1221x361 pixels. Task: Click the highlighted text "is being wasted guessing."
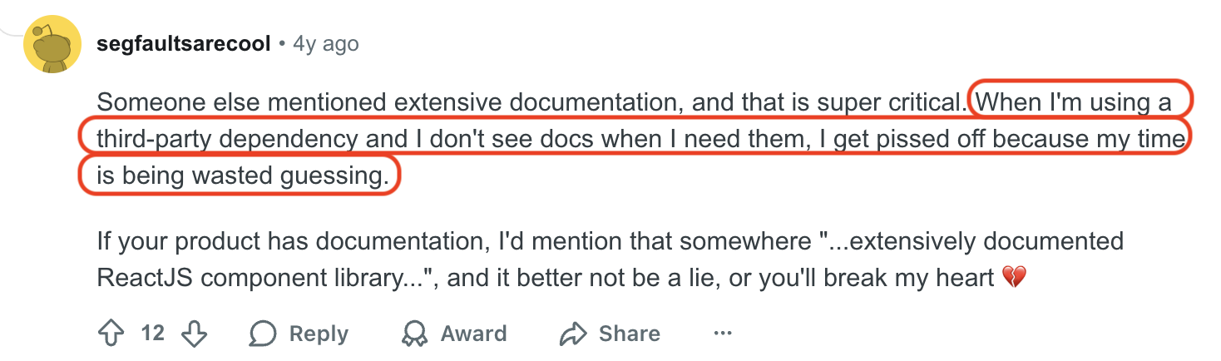pyautogui.click(x=241, y=176)
